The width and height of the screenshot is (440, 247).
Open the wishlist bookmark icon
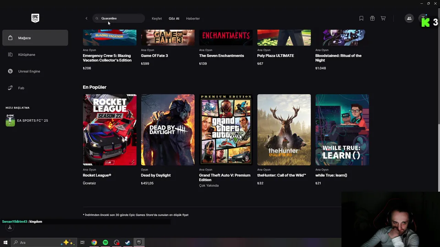[361, 19]
